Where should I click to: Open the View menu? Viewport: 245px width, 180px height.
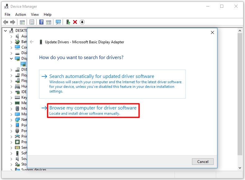35,15
